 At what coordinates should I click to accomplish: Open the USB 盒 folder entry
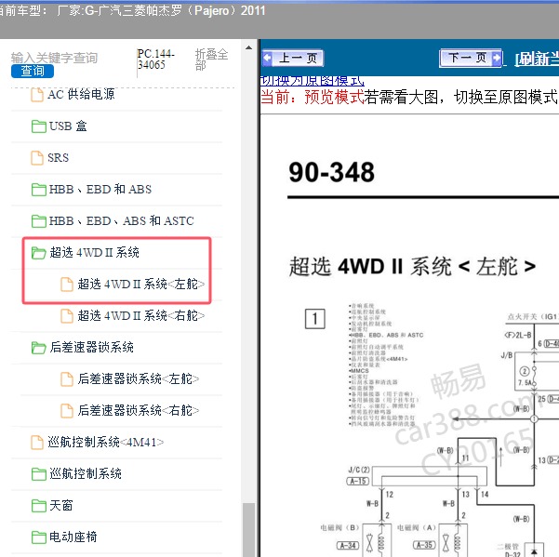68,126
